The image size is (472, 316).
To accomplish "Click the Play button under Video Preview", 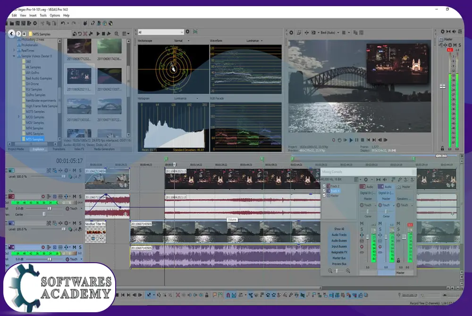I will [x=351, y=140].
